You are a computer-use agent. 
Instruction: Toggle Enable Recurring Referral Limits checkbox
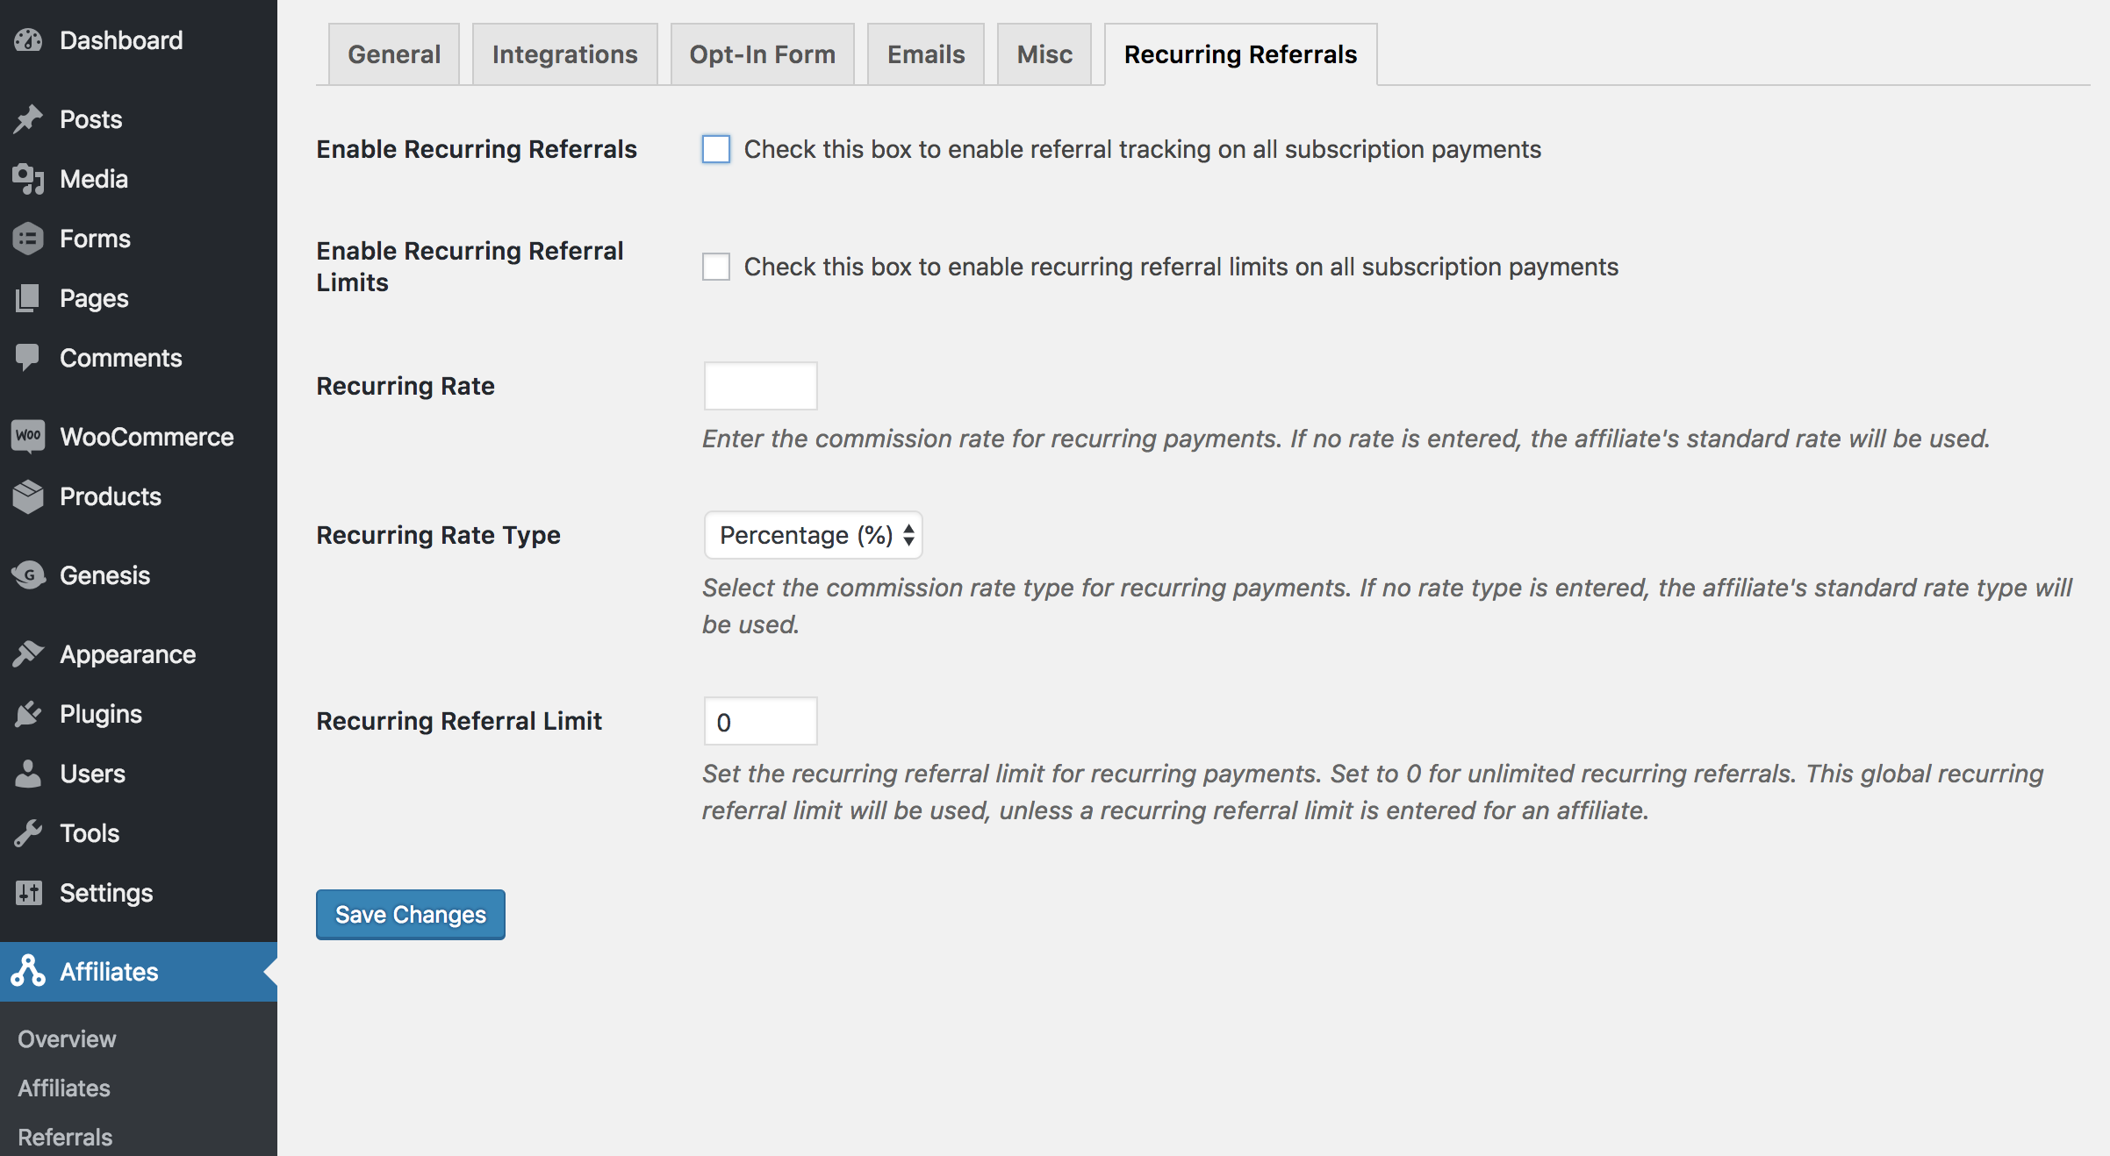click(716, 267)
